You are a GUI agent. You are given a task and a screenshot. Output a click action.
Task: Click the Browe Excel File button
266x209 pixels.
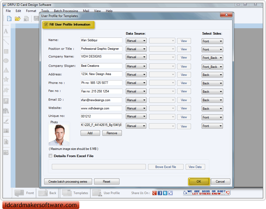[166, 167]
